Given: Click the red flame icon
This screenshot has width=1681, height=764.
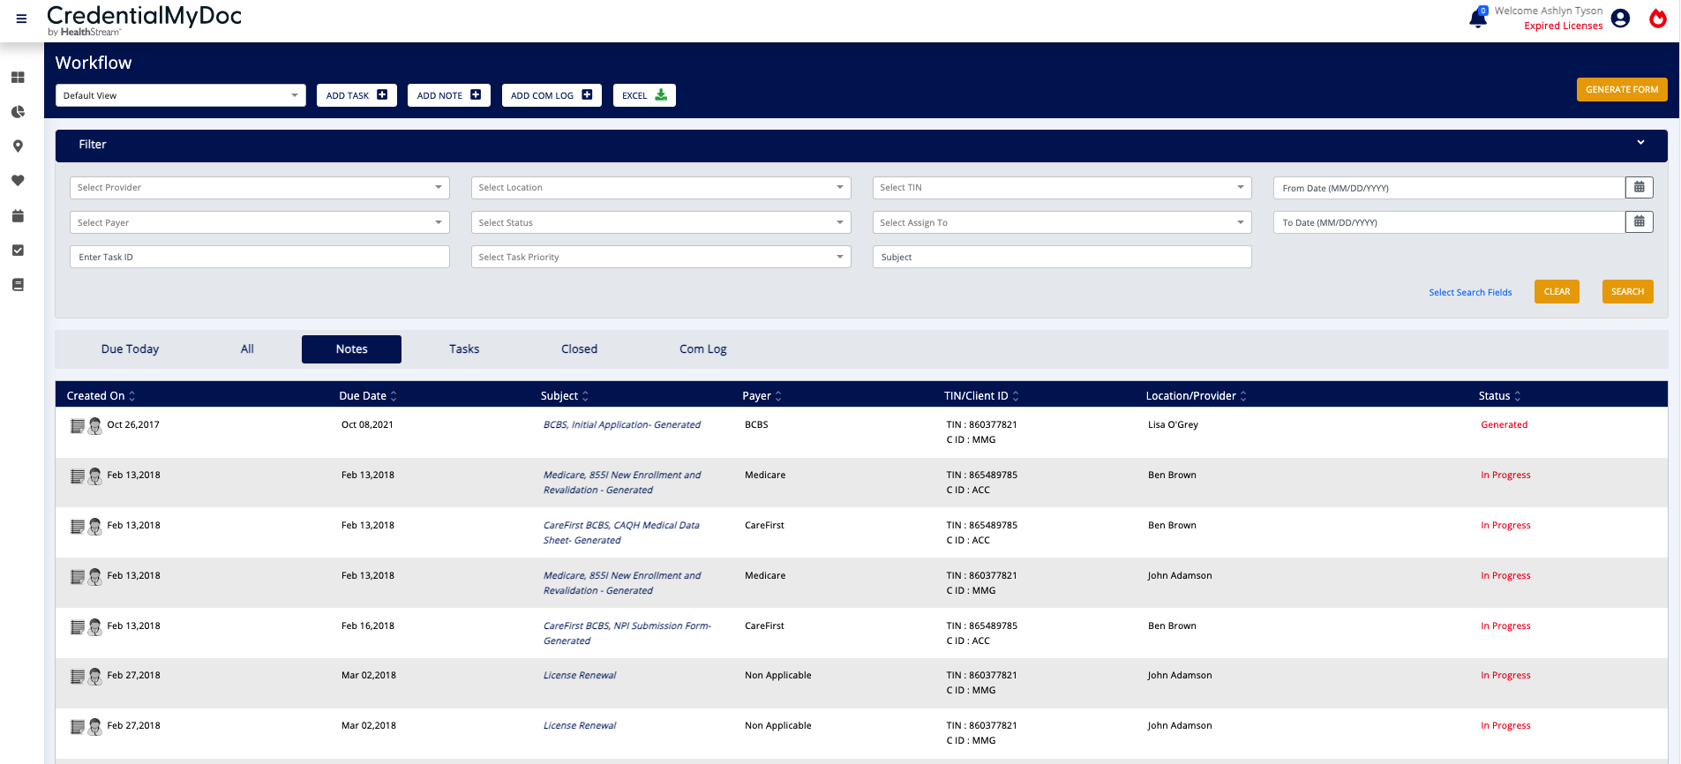Looking at the screenshot, I should 1658,19.
